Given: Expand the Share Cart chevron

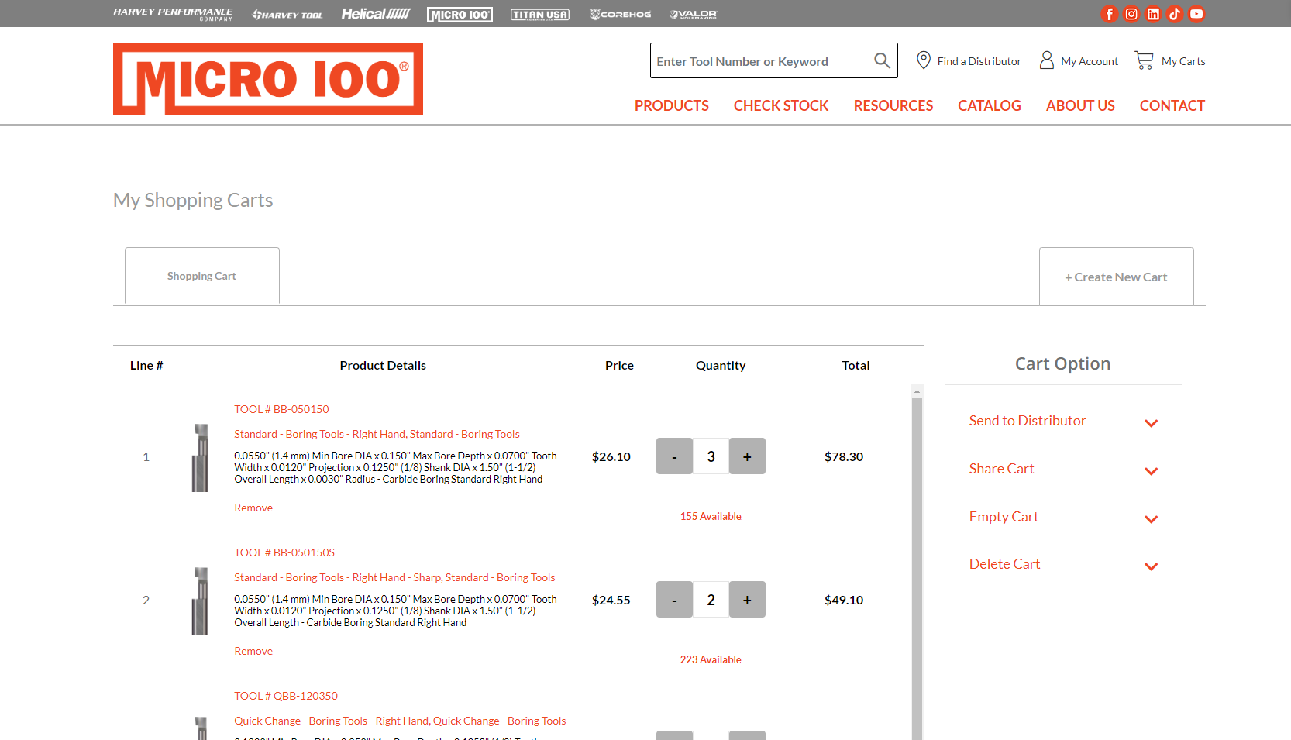Looking at the screenshot, I should click(x=1151, y=471).
